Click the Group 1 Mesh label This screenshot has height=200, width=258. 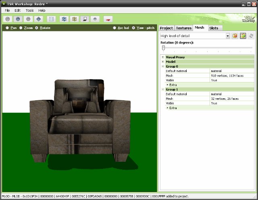click(x=169, y=99)
